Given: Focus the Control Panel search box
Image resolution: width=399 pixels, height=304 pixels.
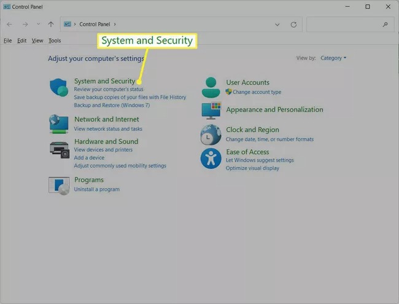Looking at the screenshot, I should click(x=350, y=25).
